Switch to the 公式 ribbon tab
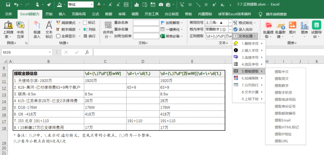Image resolution: width=324 pixels, height=155 pixels. (x=95, y=14)
